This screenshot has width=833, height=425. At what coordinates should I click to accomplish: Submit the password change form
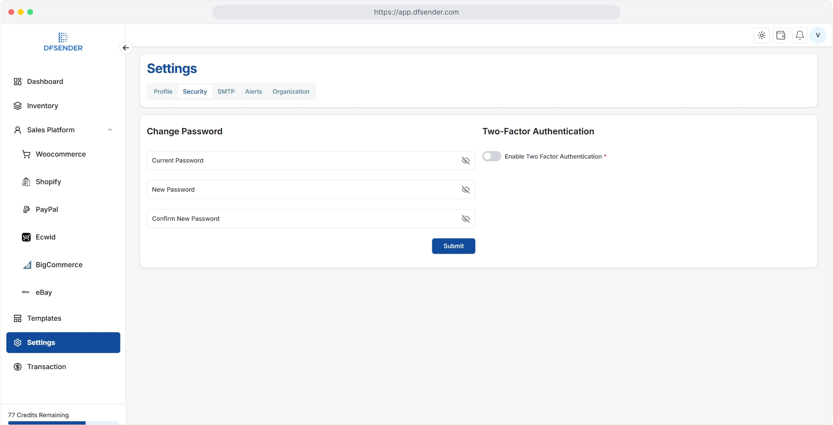pyautogui.click(x=453, y=246)
